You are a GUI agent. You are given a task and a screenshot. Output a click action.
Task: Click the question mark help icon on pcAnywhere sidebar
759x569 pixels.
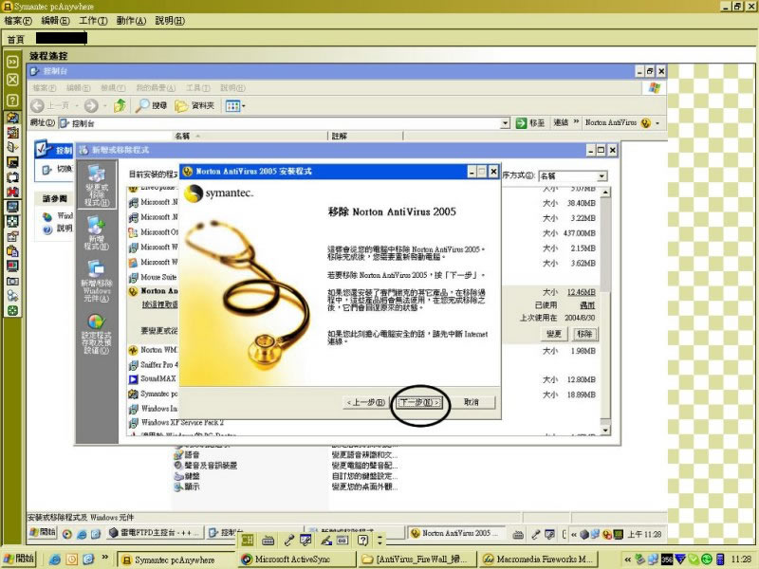point(12,101)
